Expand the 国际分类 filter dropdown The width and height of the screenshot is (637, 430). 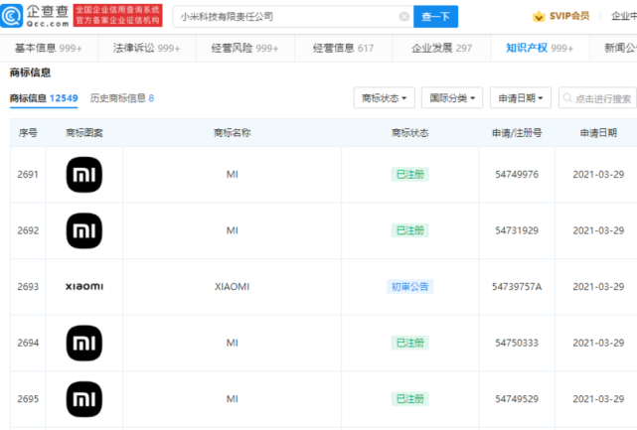click(453, 98)
